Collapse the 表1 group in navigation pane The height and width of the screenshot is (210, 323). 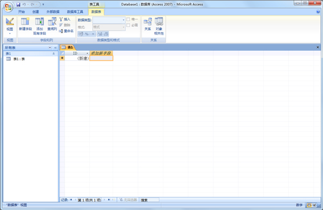(x=53, y=54)
